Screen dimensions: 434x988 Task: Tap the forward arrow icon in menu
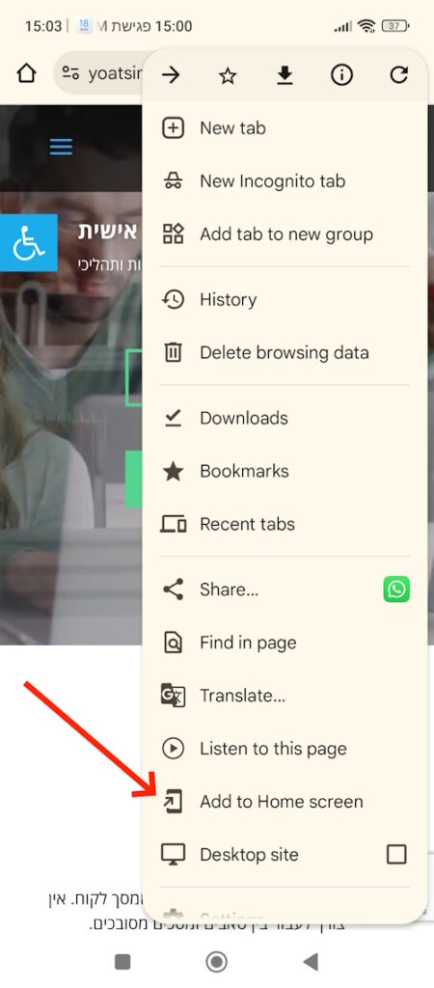point(171,75)
